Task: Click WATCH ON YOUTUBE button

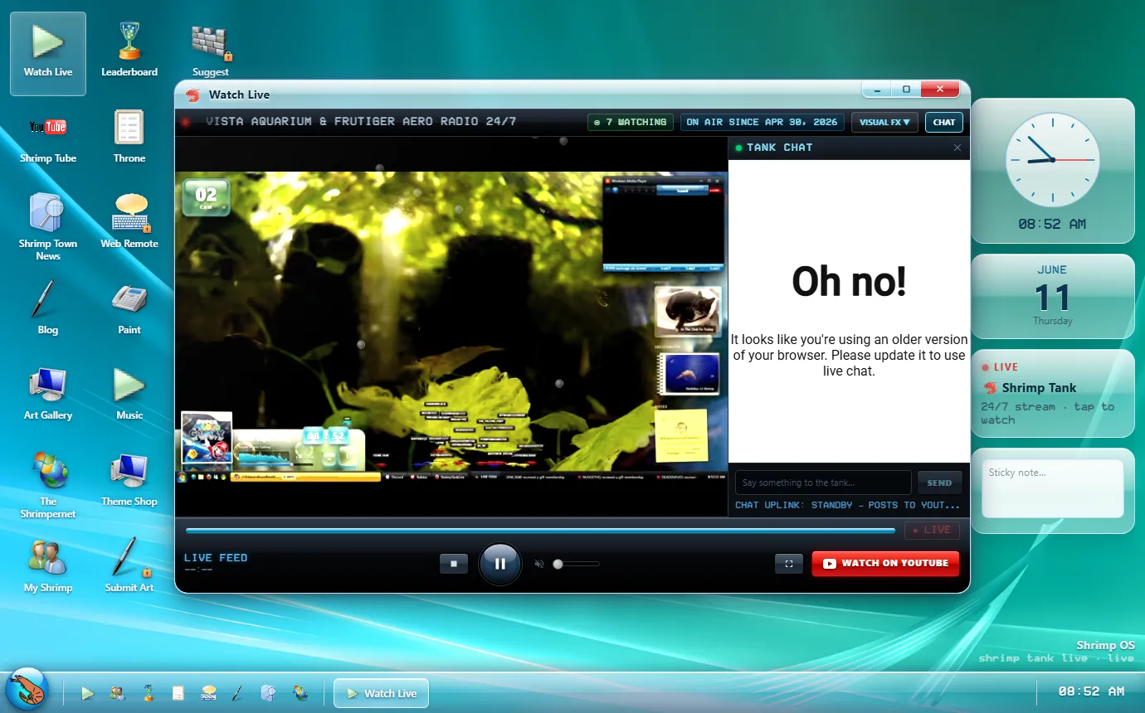Action: pos(885,564)
